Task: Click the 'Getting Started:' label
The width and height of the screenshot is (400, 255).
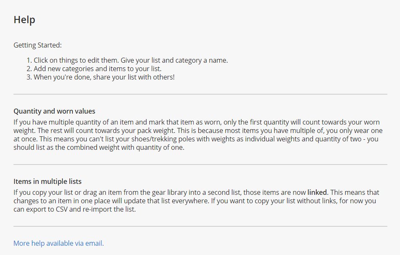Action: point(37,45)
